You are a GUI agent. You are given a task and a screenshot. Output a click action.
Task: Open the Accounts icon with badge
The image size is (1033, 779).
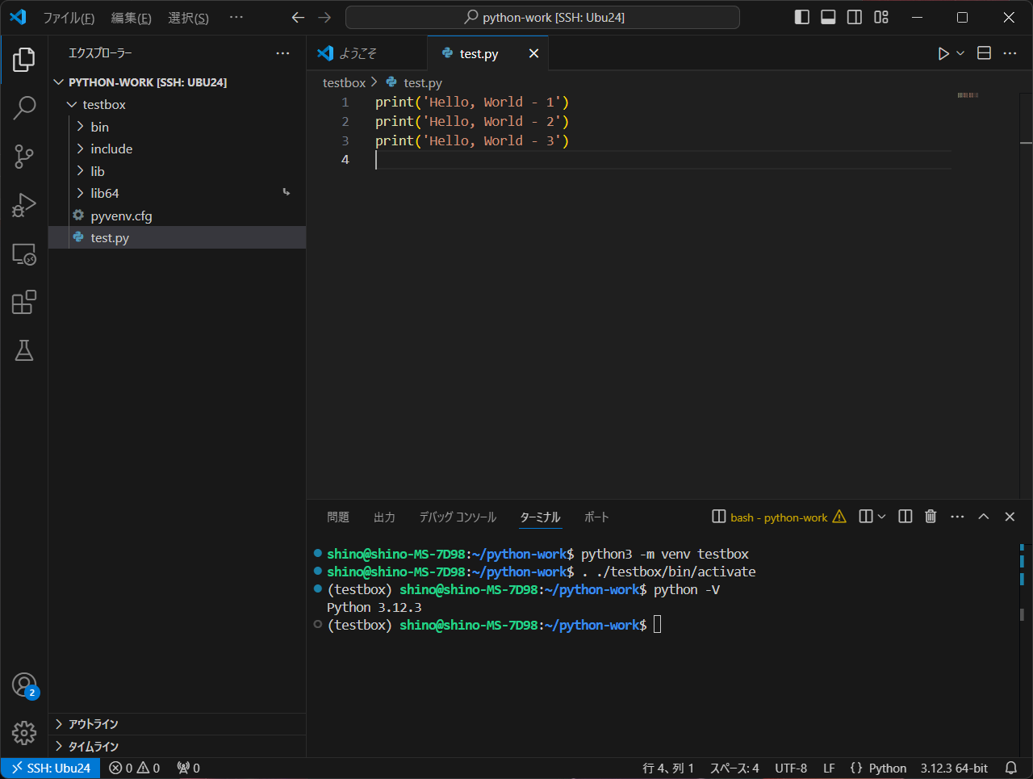click(x=23, y=684)
